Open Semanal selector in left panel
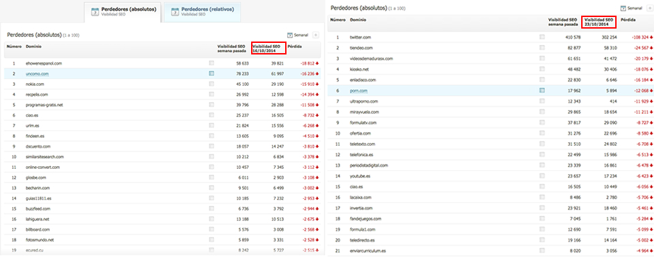Screen dimensions: 654x258 pos(298,35)
